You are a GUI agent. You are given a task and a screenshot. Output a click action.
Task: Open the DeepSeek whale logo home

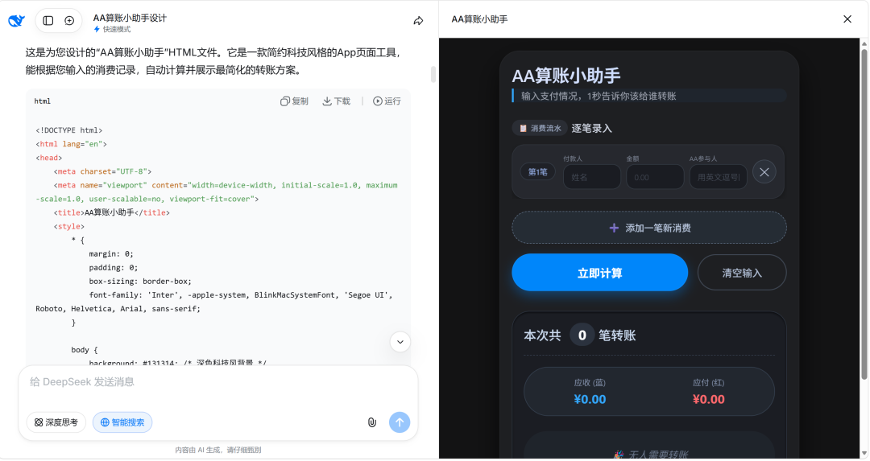point(17,20)
